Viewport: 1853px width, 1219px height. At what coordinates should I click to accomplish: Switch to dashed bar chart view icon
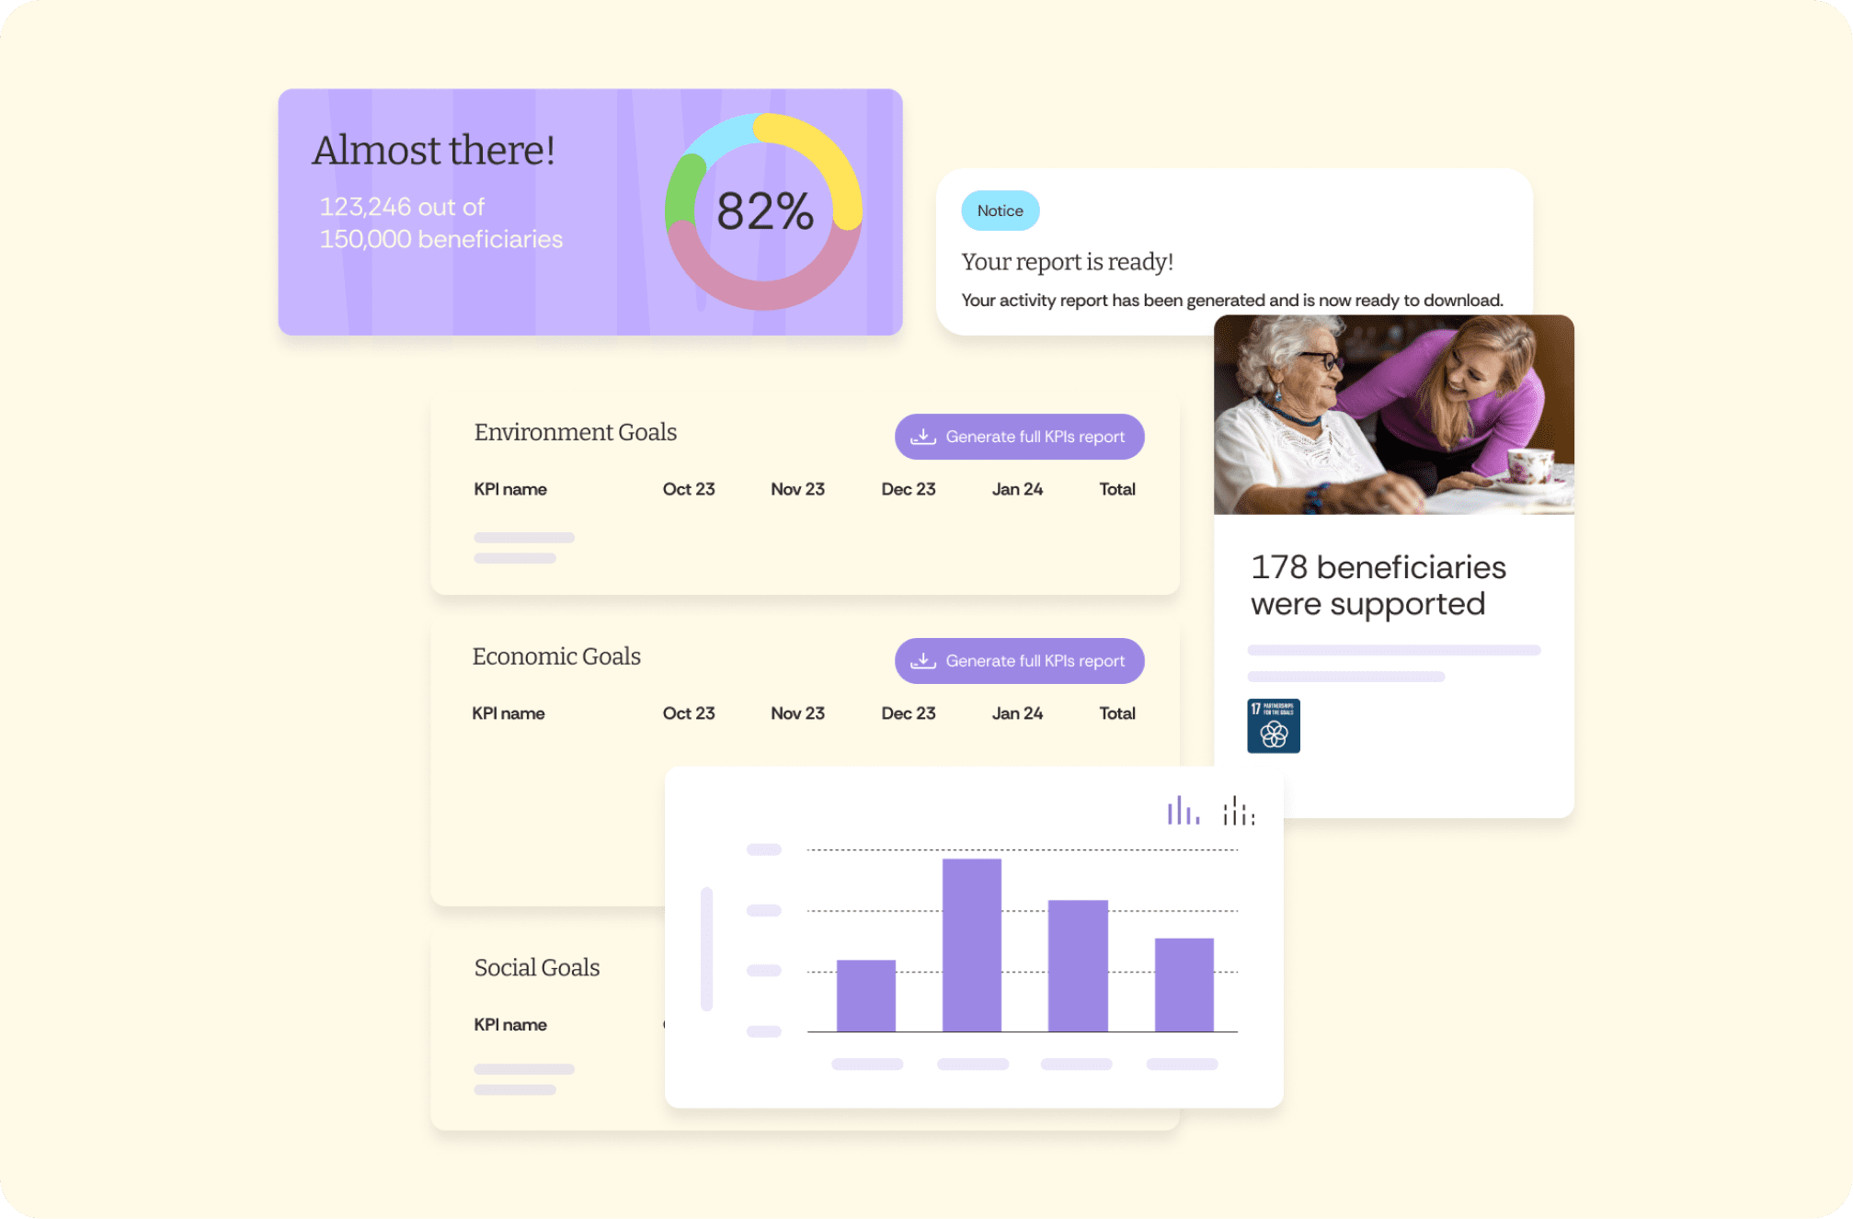(x=1239, y=811)
